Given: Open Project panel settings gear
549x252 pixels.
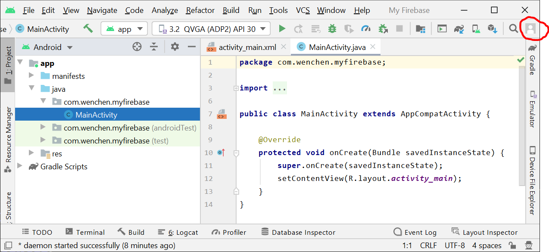Looking at the screenshot, I should coord(175,47).
